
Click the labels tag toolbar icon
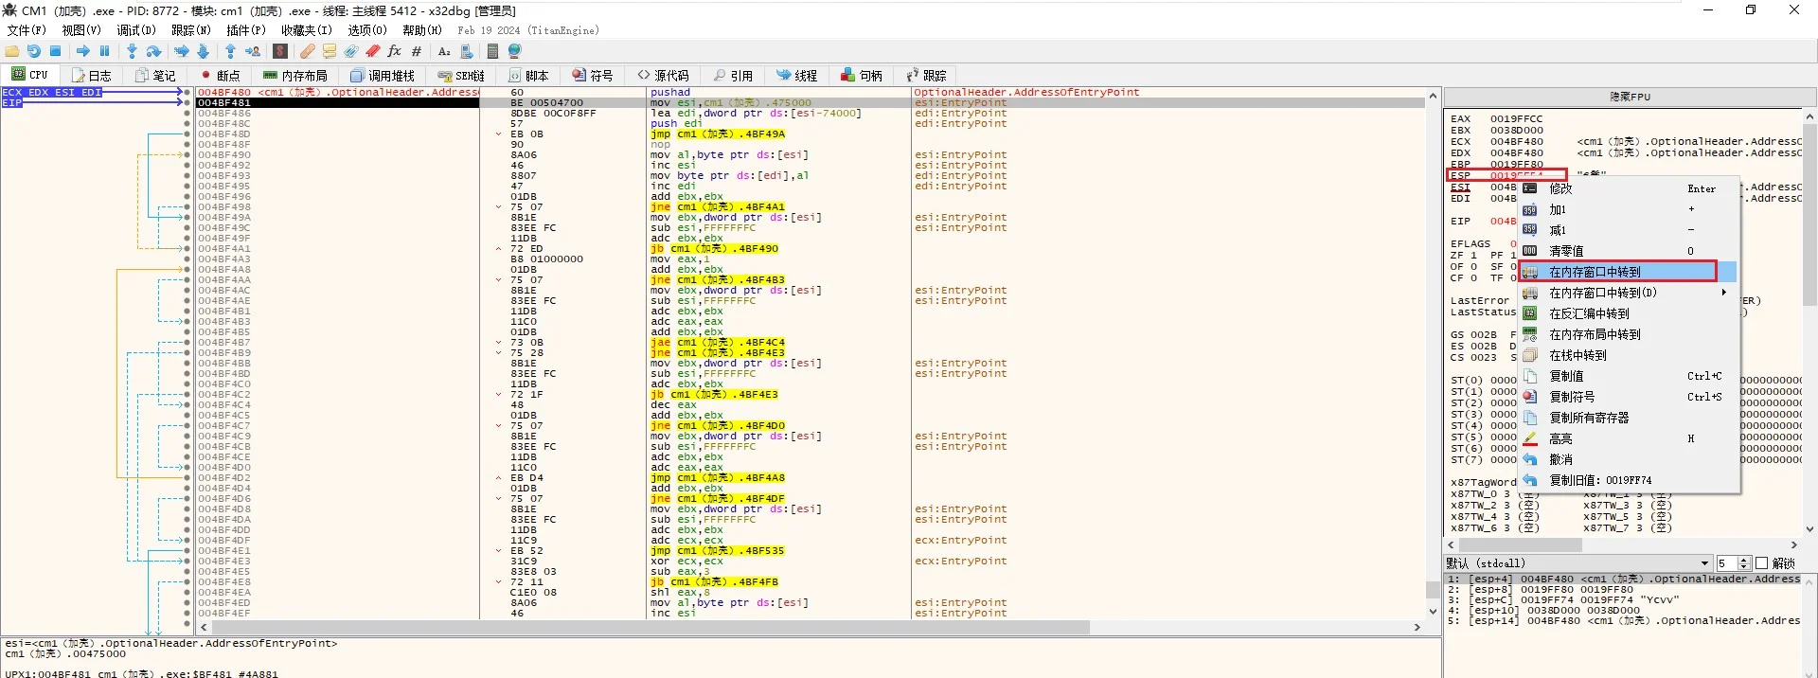click(x=351, y=51)
